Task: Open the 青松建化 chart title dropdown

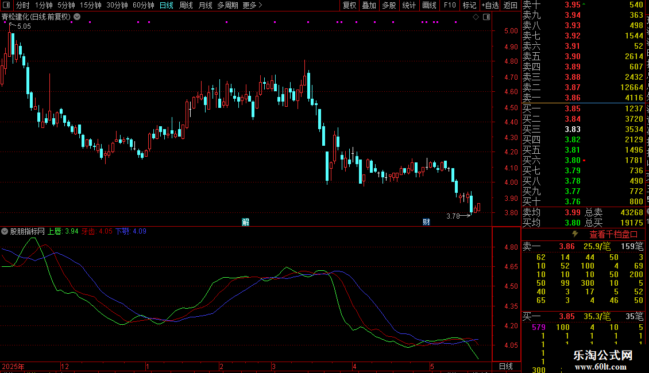Action: (78, 17)
